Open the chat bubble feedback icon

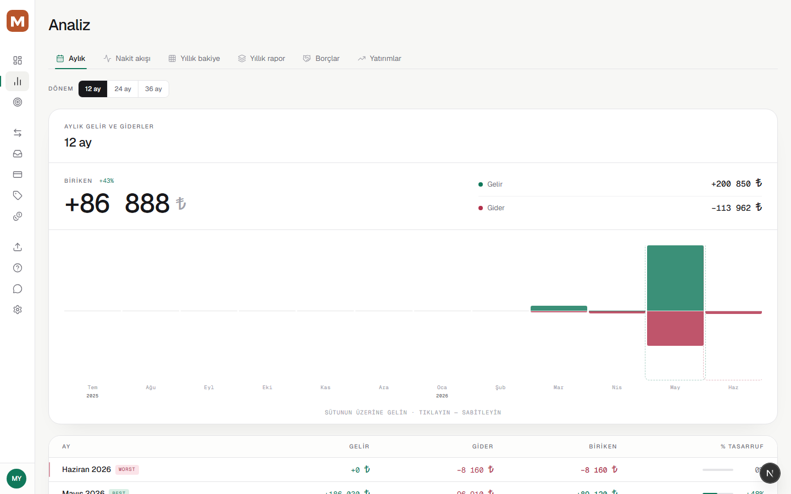(18, 289)
